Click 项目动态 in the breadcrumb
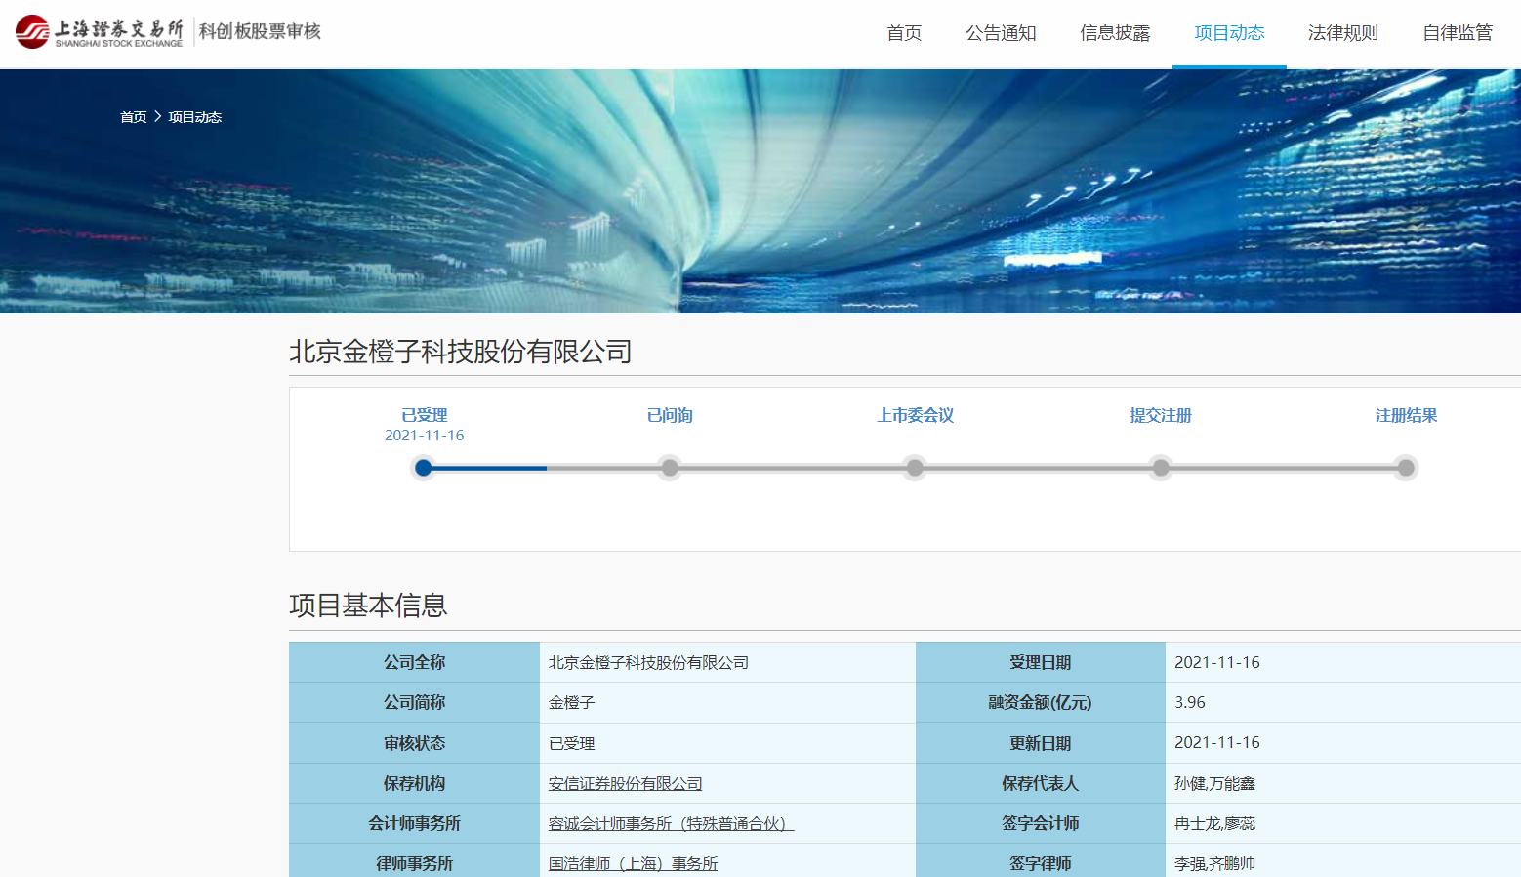Image resolution: width=1521 pixels, height=877 pixels. [x=195, y=117]
